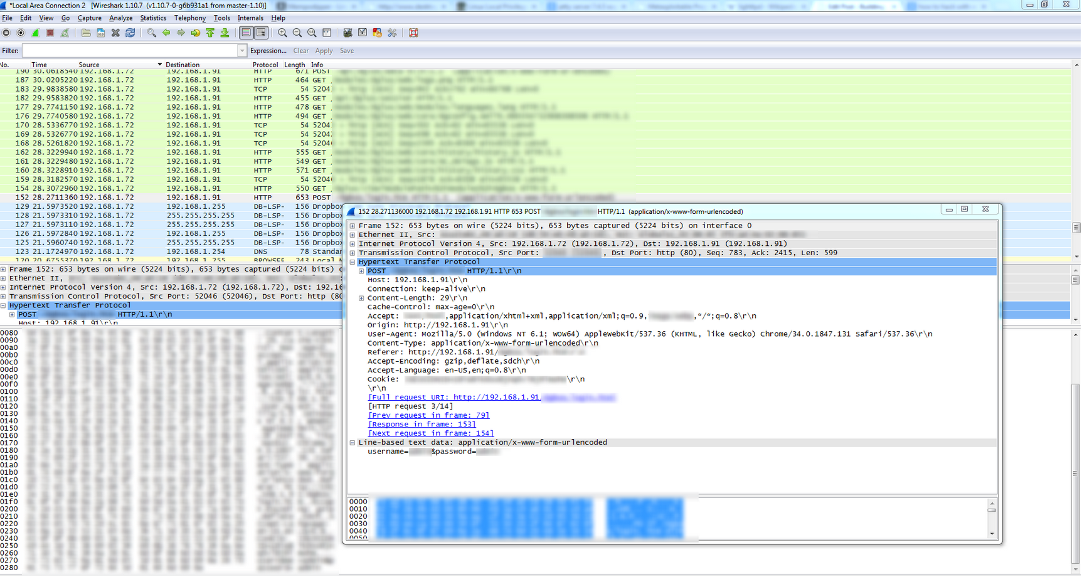Image resolution: width=1087 pixels, height=582 pixels.
Task: Open the Edit menu
Action: tap(26, 18)
